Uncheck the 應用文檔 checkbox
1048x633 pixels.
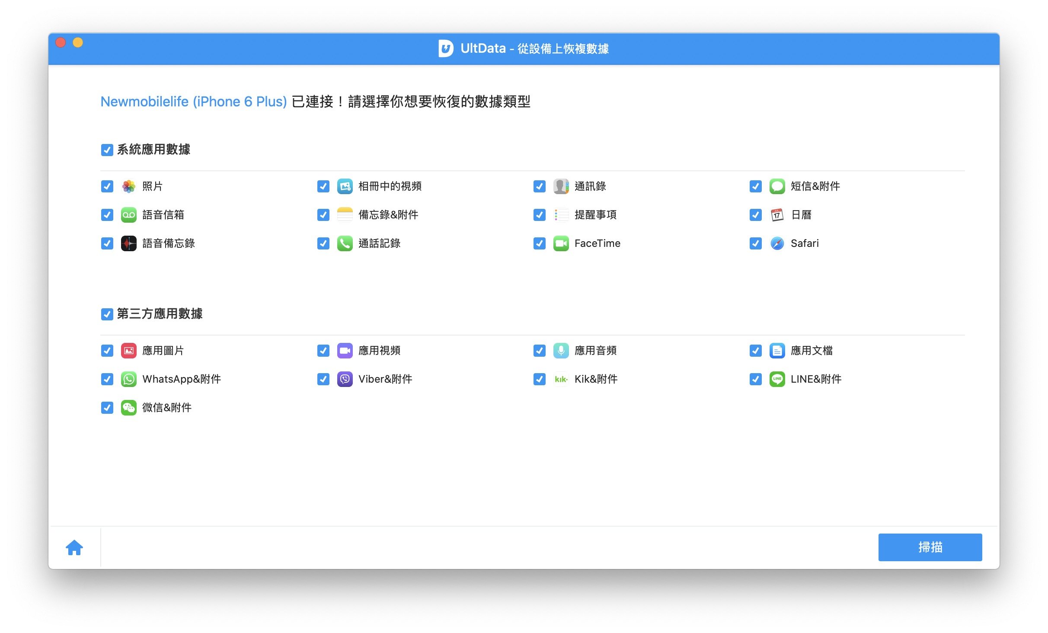[x=755, y=351]
